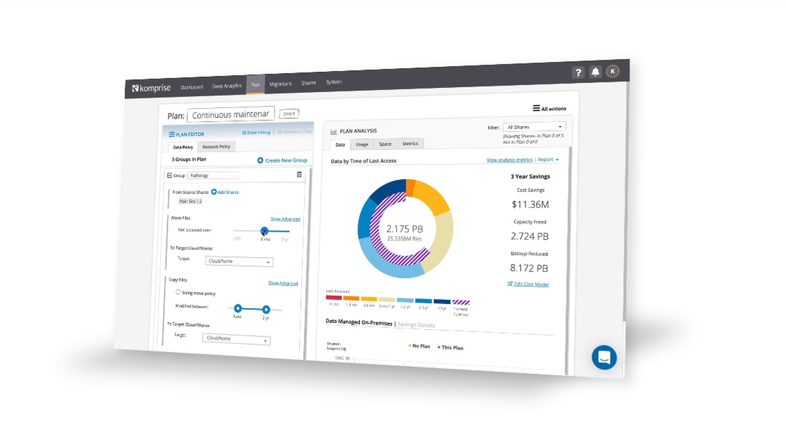The height and width of the screenshot is (442, 786).
Task: Click the Plan Editor list icon
Action: 172,134
